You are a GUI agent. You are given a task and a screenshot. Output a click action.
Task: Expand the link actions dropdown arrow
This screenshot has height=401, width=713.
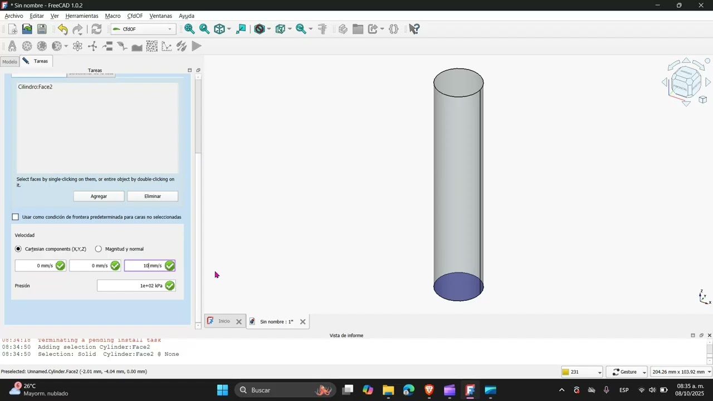(x=382, y=29)
